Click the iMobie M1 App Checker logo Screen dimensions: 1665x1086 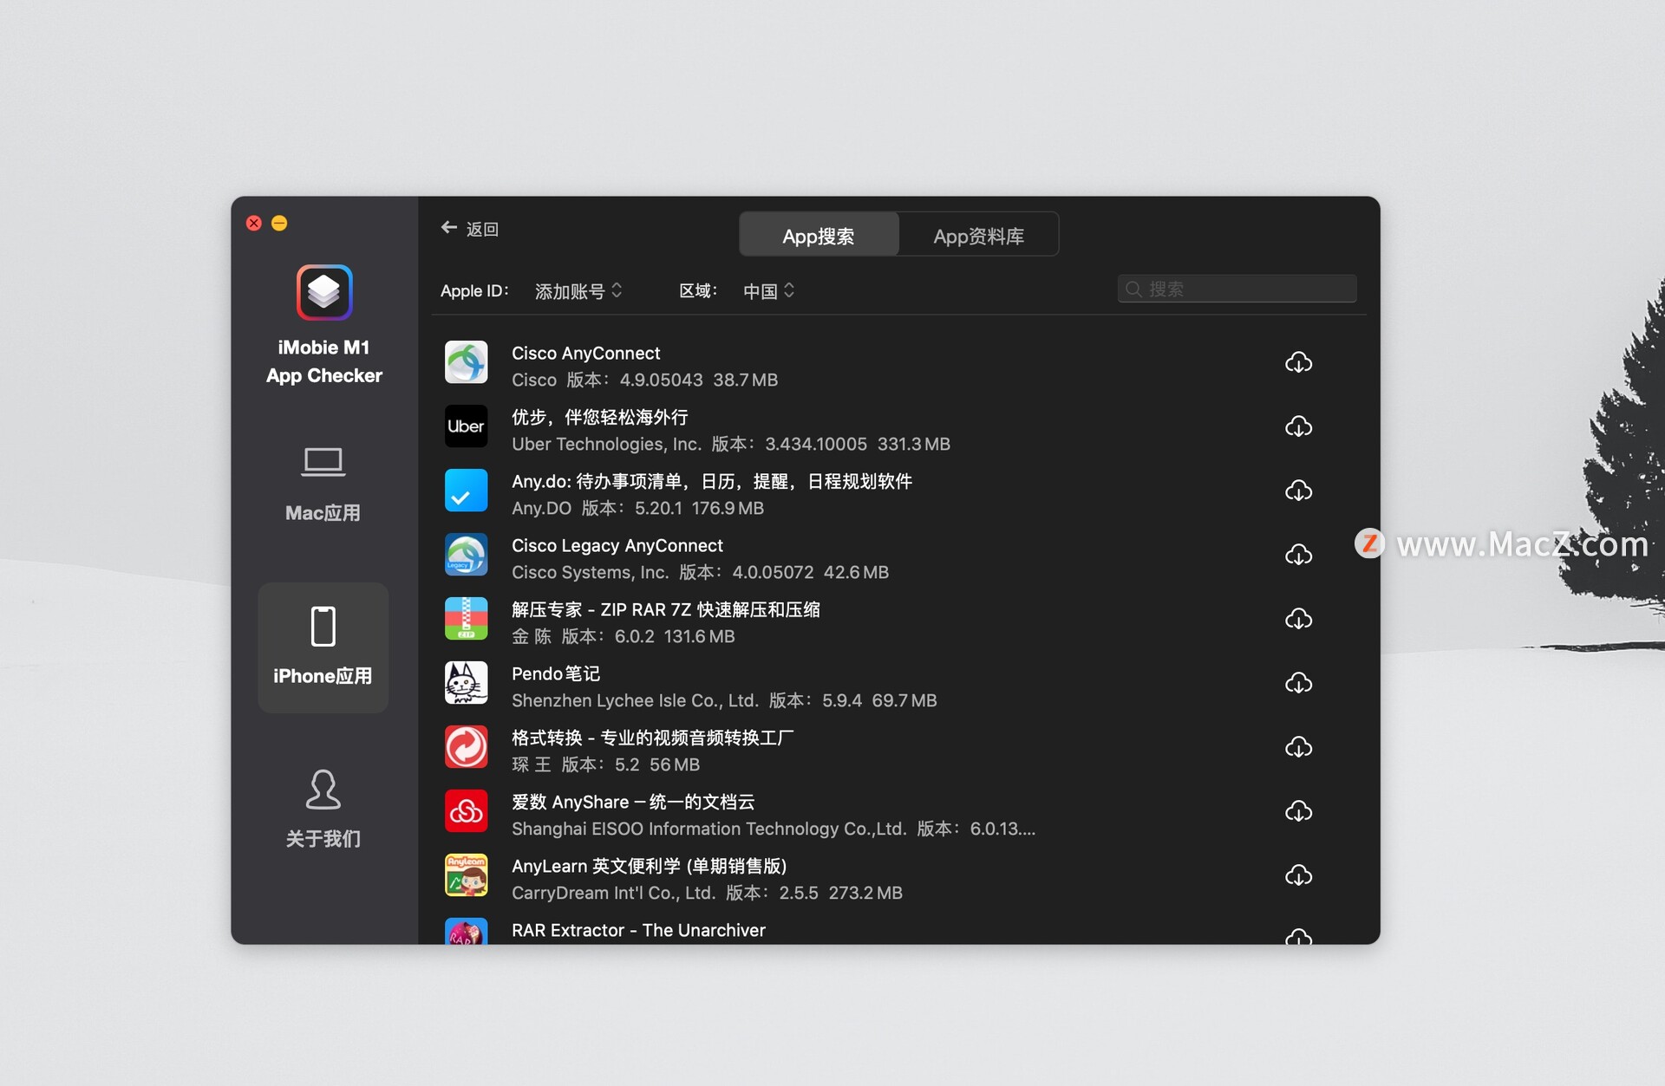324,293
